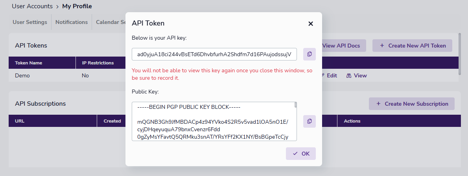This screenshot has width=468, height=176.
Task: Click the Public Key box scrollbar
Action: 296,105
